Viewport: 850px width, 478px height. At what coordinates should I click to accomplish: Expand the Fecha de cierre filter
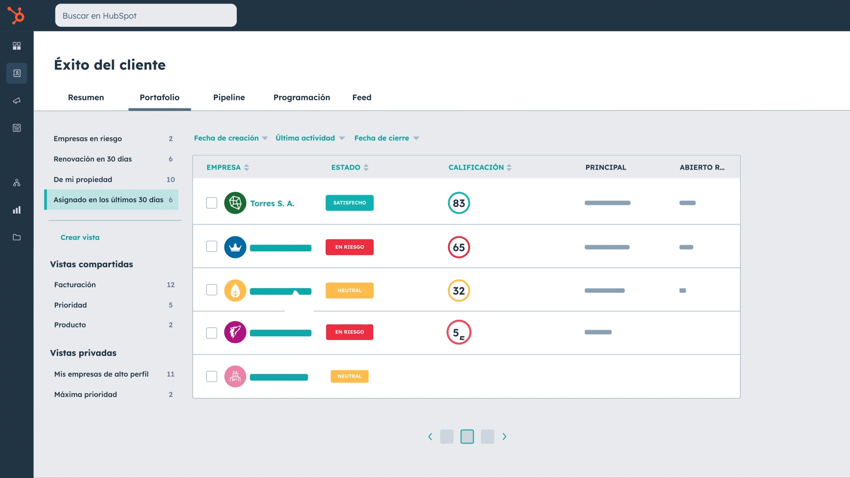[x=386, y=138]
